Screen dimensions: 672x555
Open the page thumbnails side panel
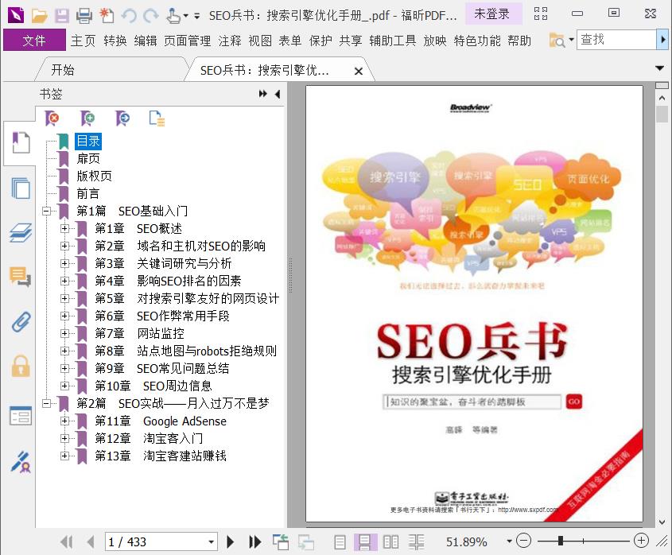pos(21,188)
